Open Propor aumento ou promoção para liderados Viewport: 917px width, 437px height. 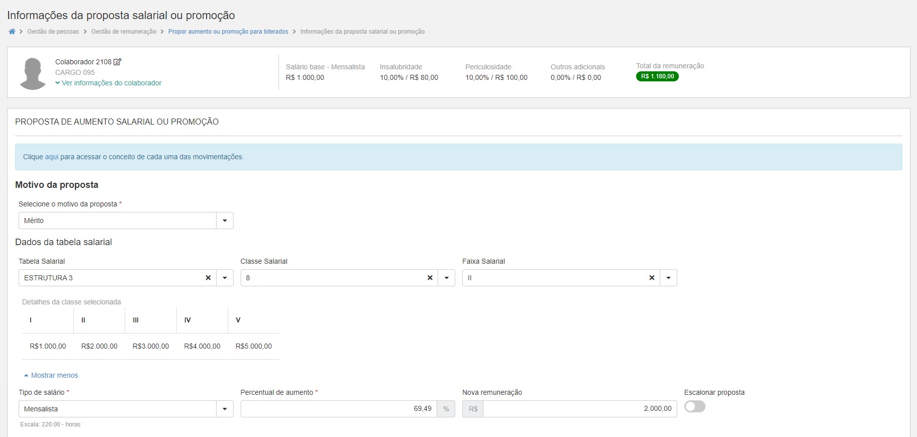pyautogui.click(x=228, y=32)
